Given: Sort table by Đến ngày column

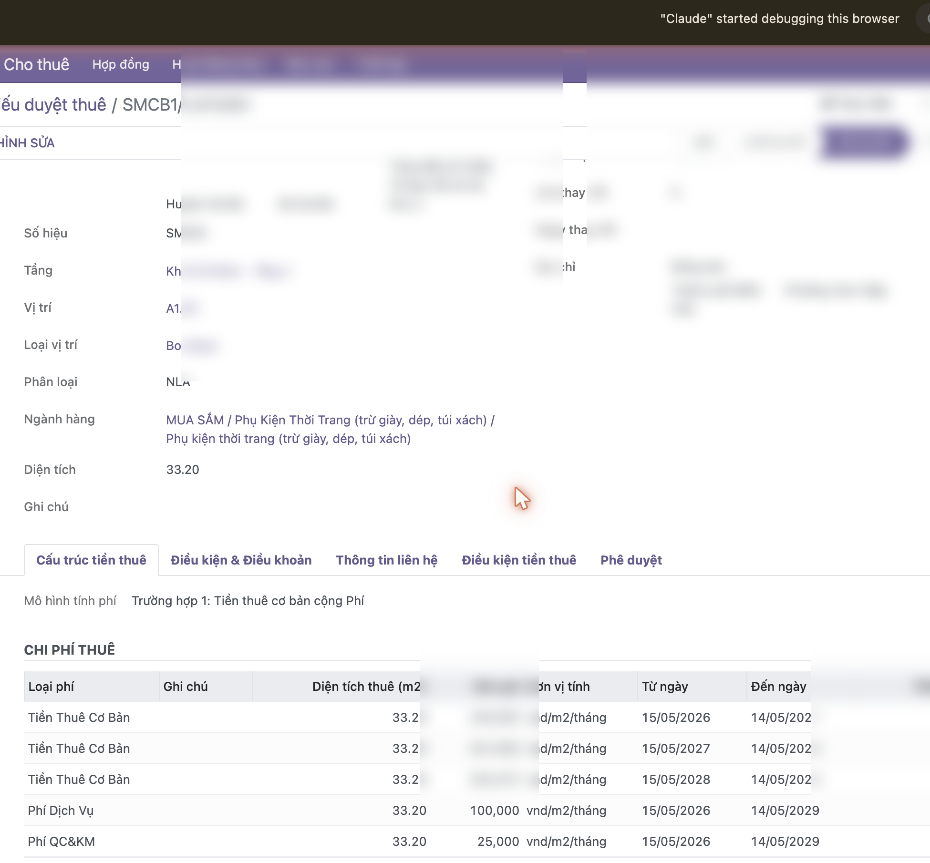Looking at the screenshot, I should pos(778,687).
